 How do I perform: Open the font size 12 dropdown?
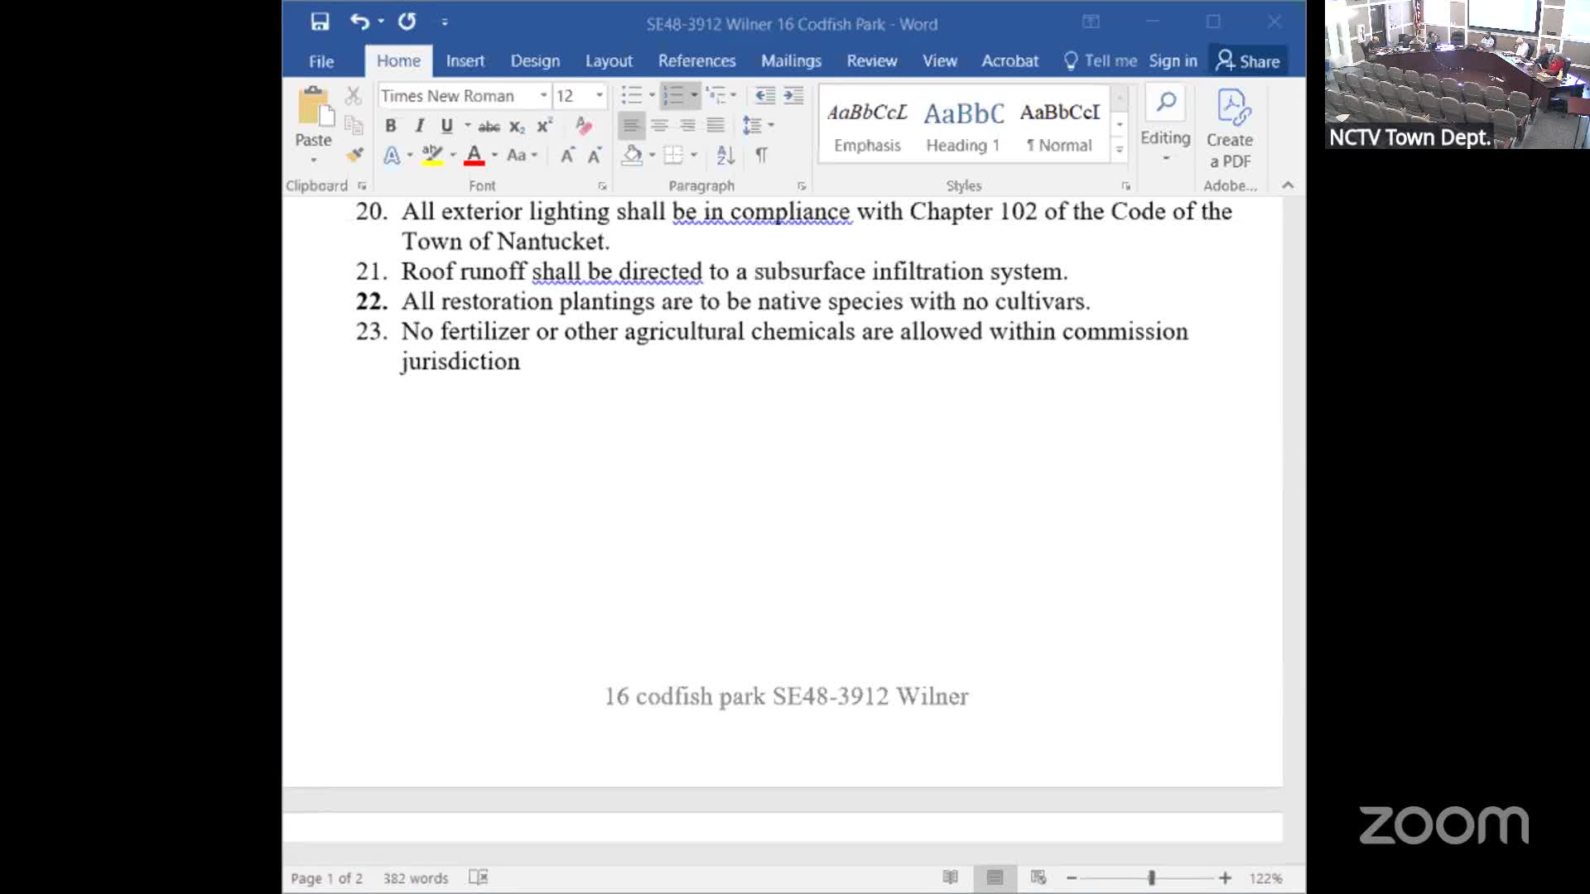(600, 96)
